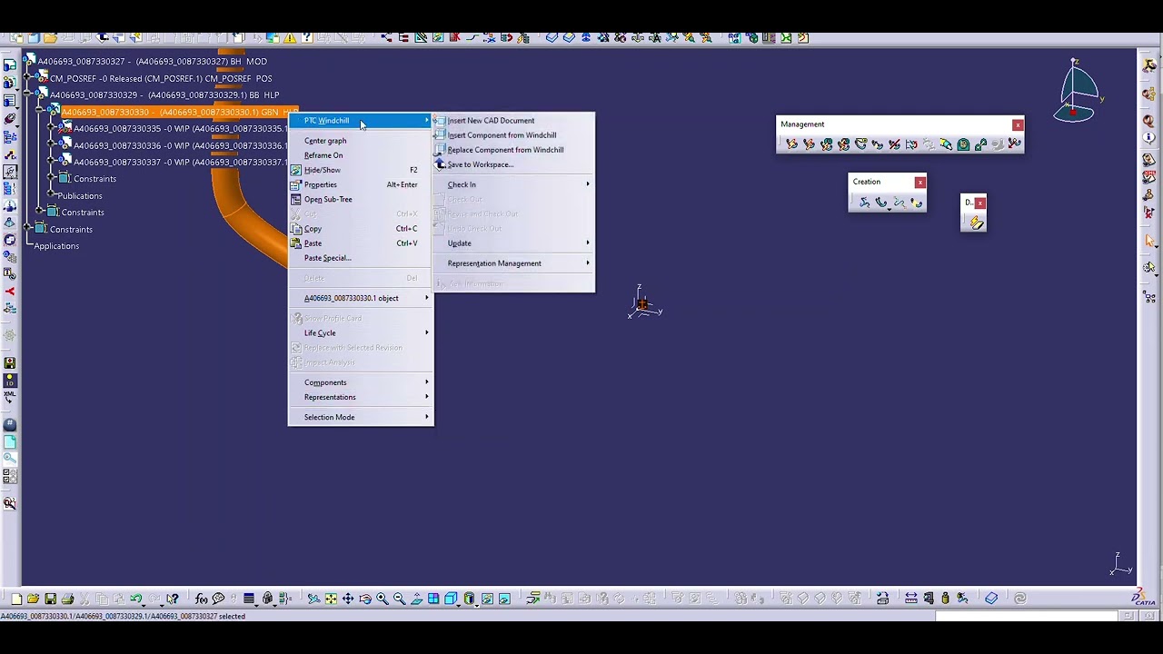Image resolution: width=1163 pixels, height=654 pixels.
Task: Click the New document icon in bottom toolbar
Action: point(16,599)
